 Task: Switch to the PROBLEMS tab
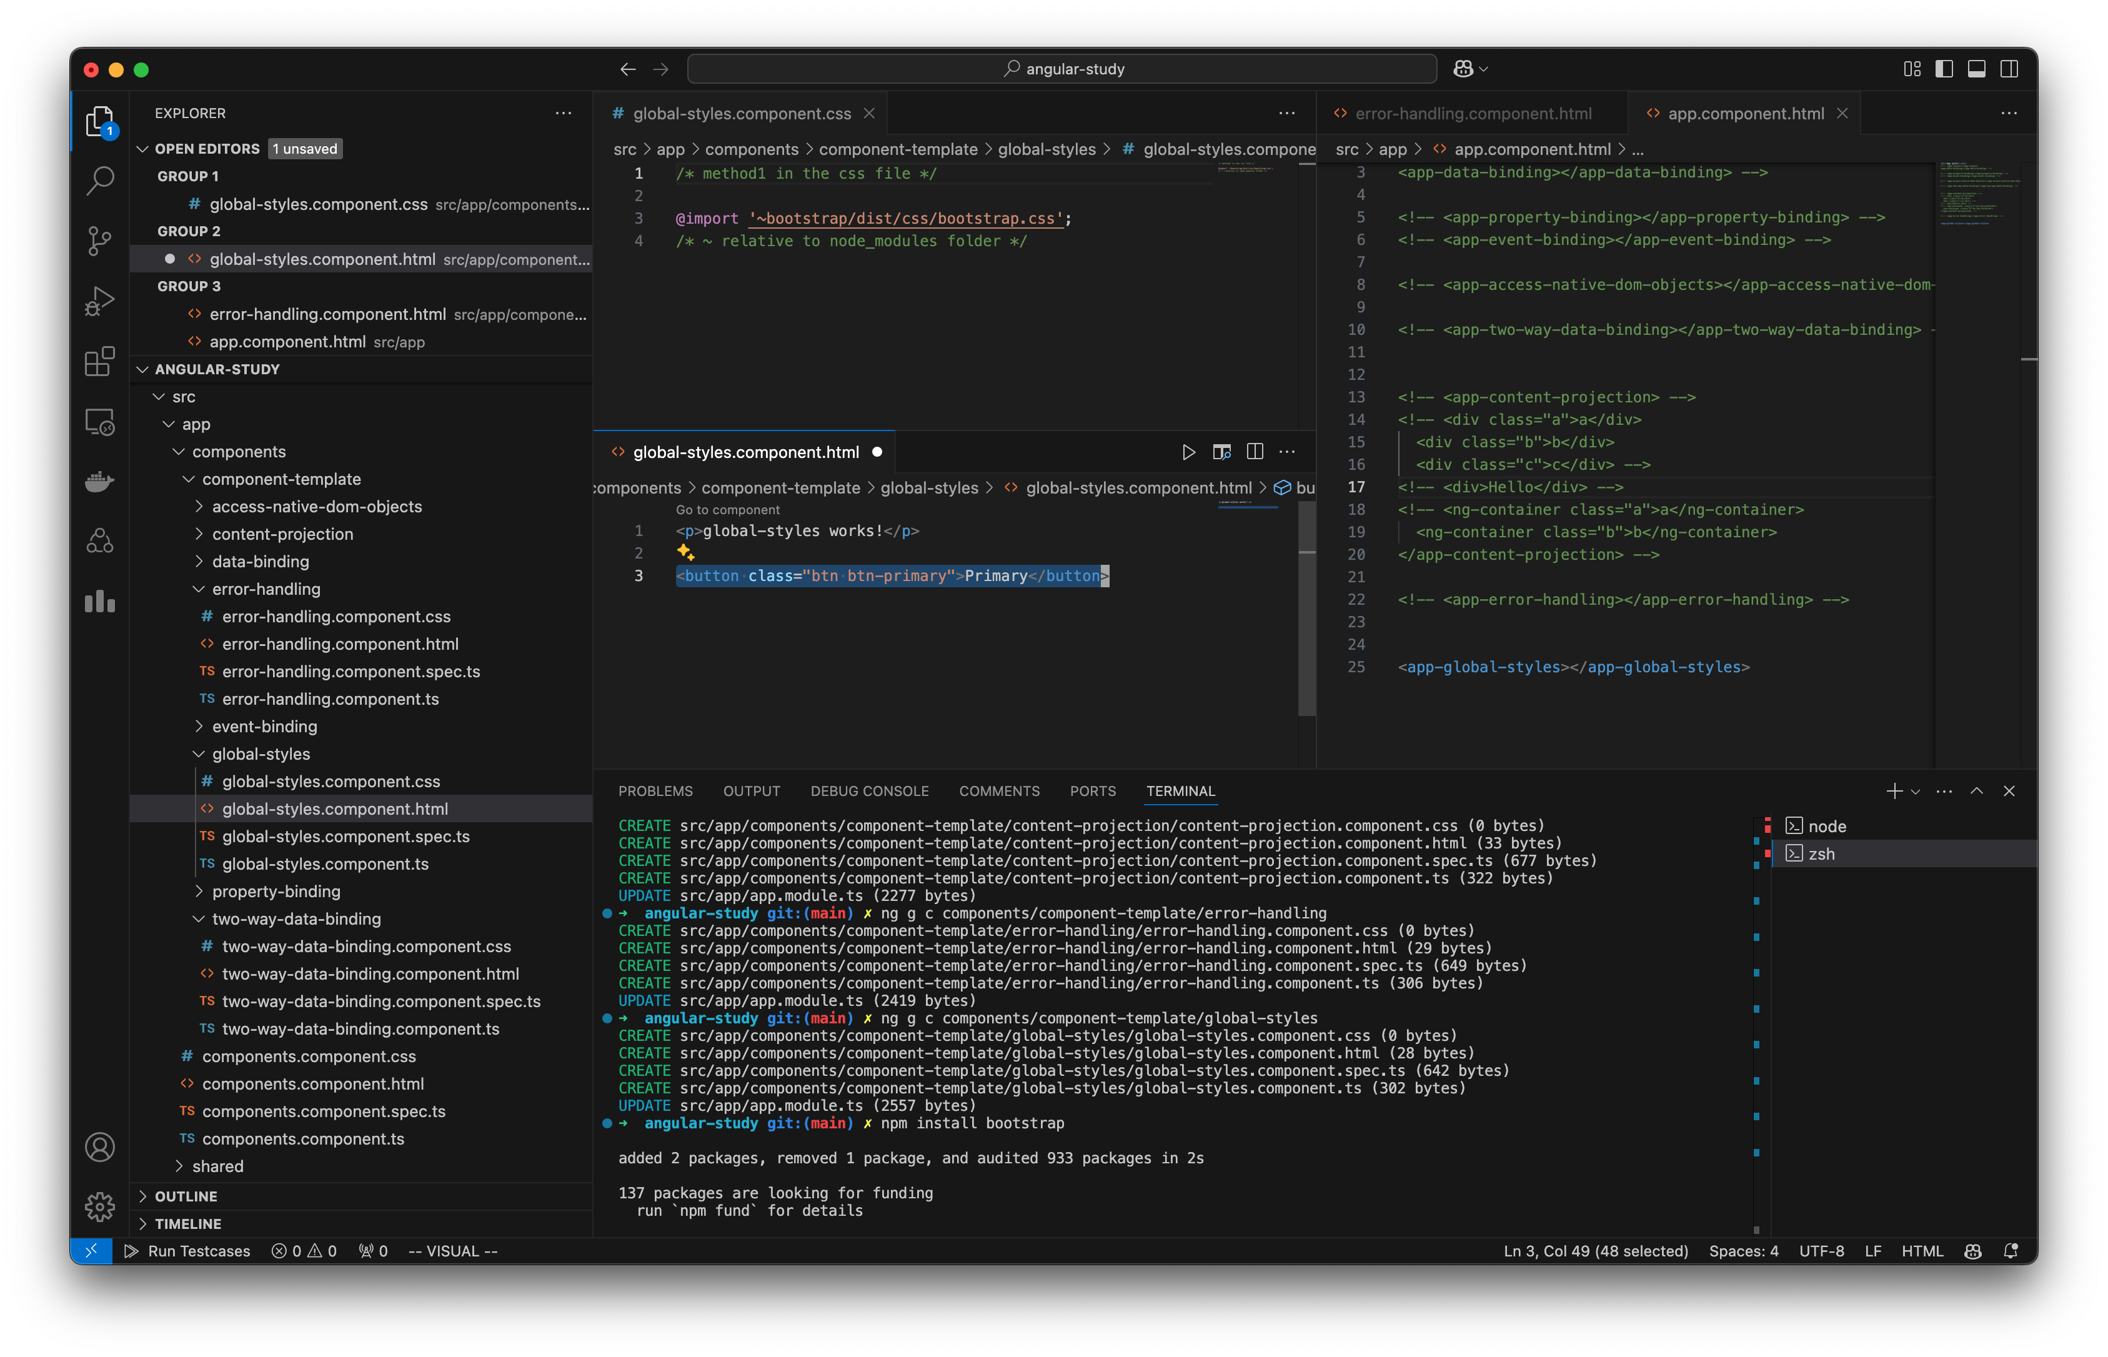point(655,790)
